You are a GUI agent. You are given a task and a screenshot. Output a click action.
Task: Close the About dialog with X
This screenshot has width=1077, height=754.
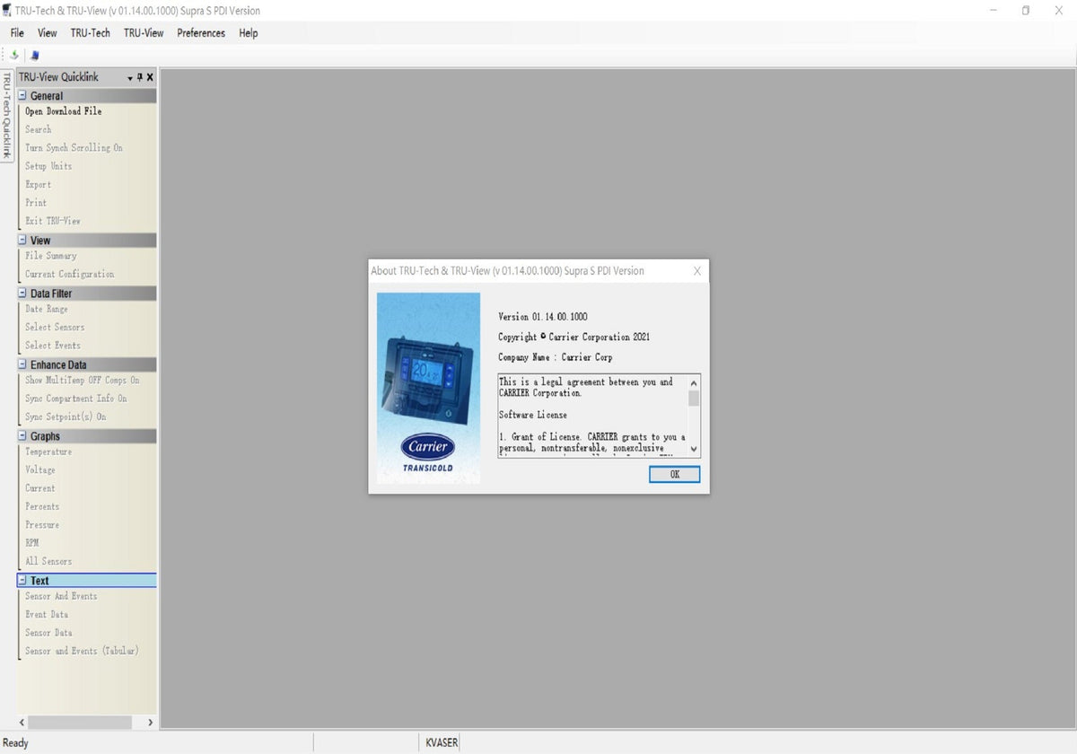[697, 271]
